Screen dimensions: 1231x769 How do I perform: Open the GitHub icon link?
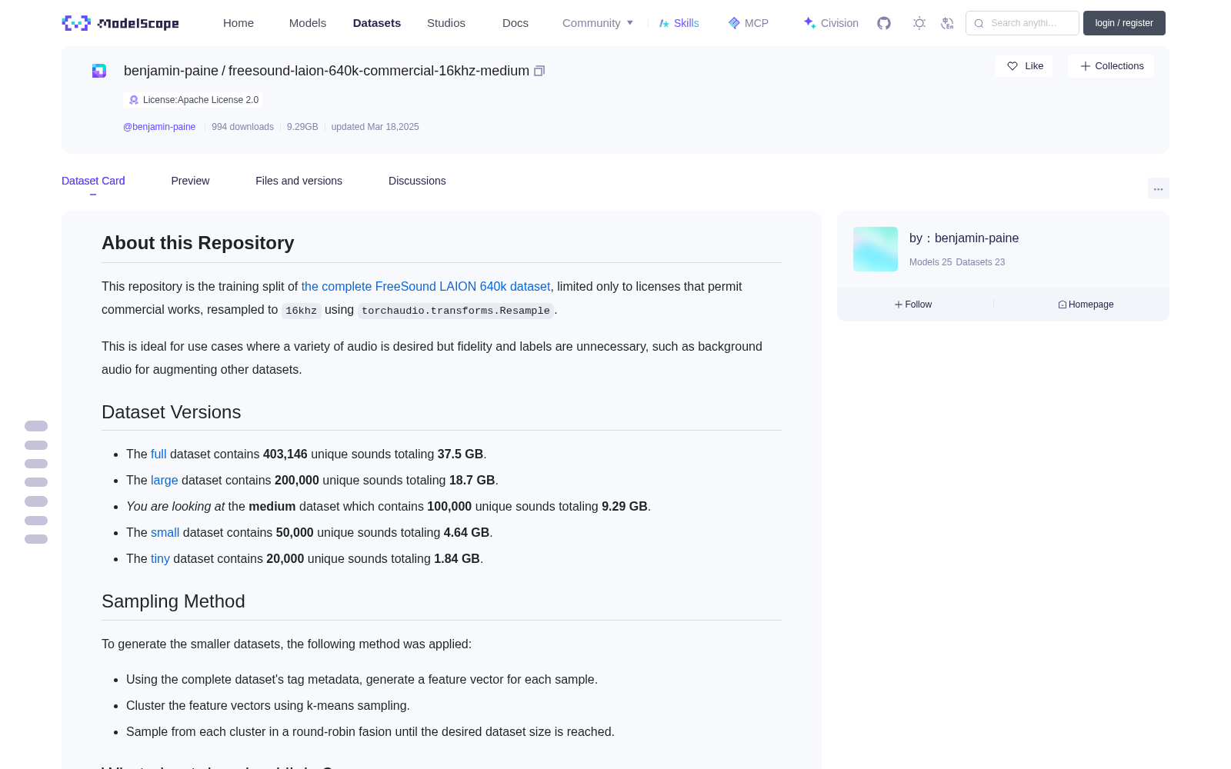click(x=884, y=23)
